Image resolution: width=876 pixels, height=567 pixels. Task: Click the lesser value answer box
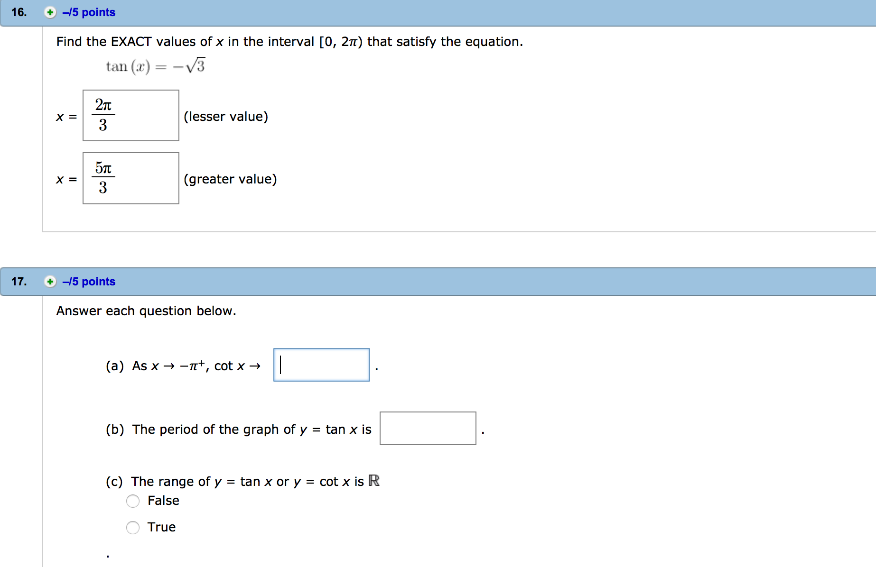(131, 116)
